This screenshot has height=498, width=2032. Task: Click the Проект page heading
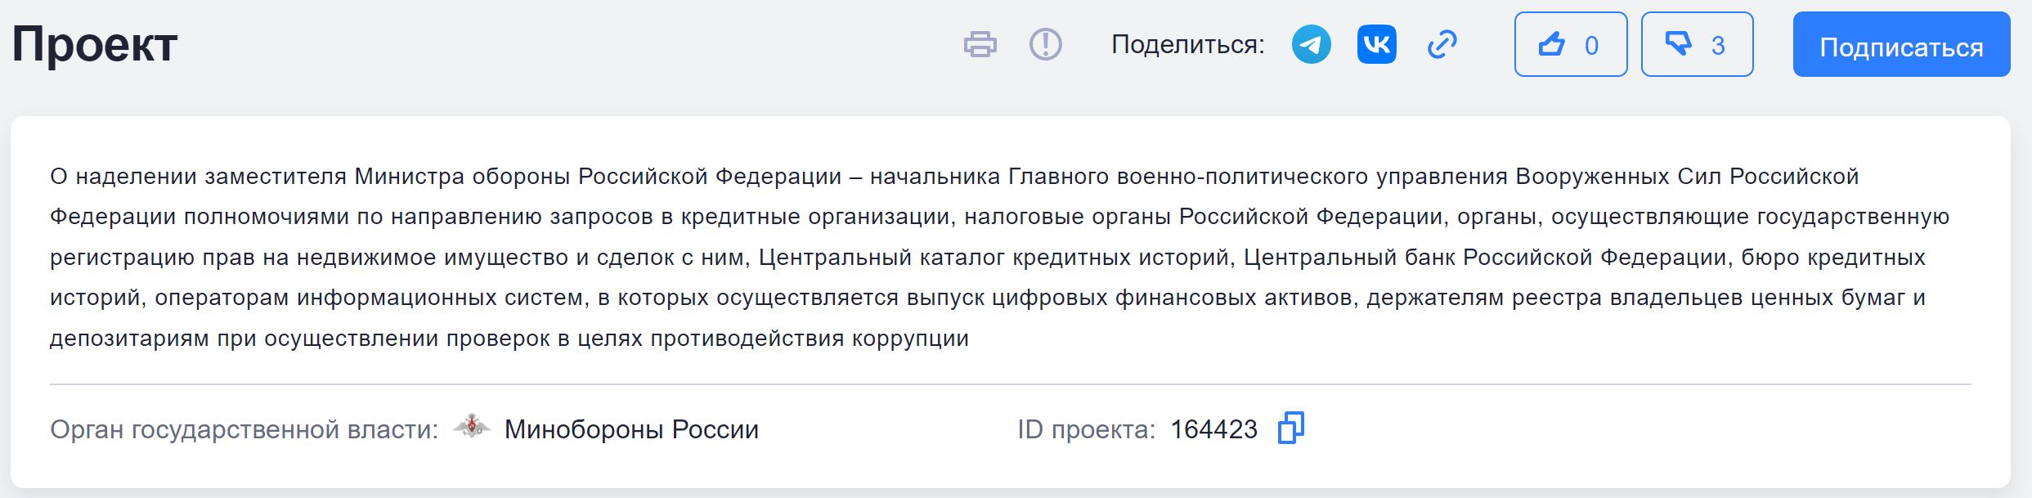pyautogui.click(x=95, y=45)
